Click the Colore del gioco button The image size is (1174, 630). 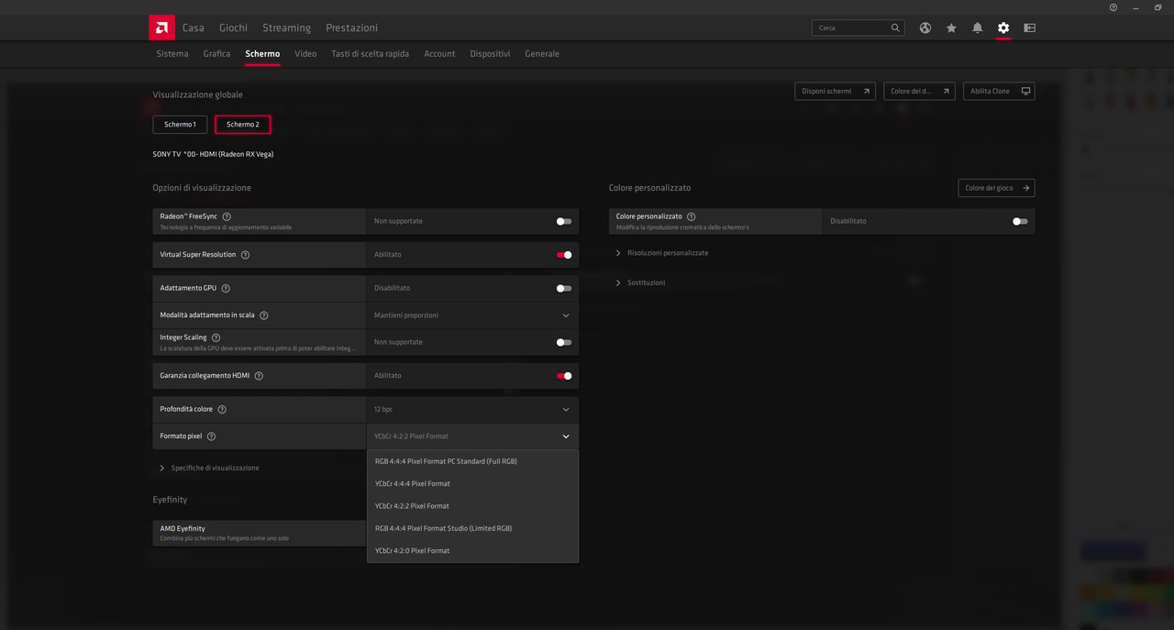tap(996, 188)
